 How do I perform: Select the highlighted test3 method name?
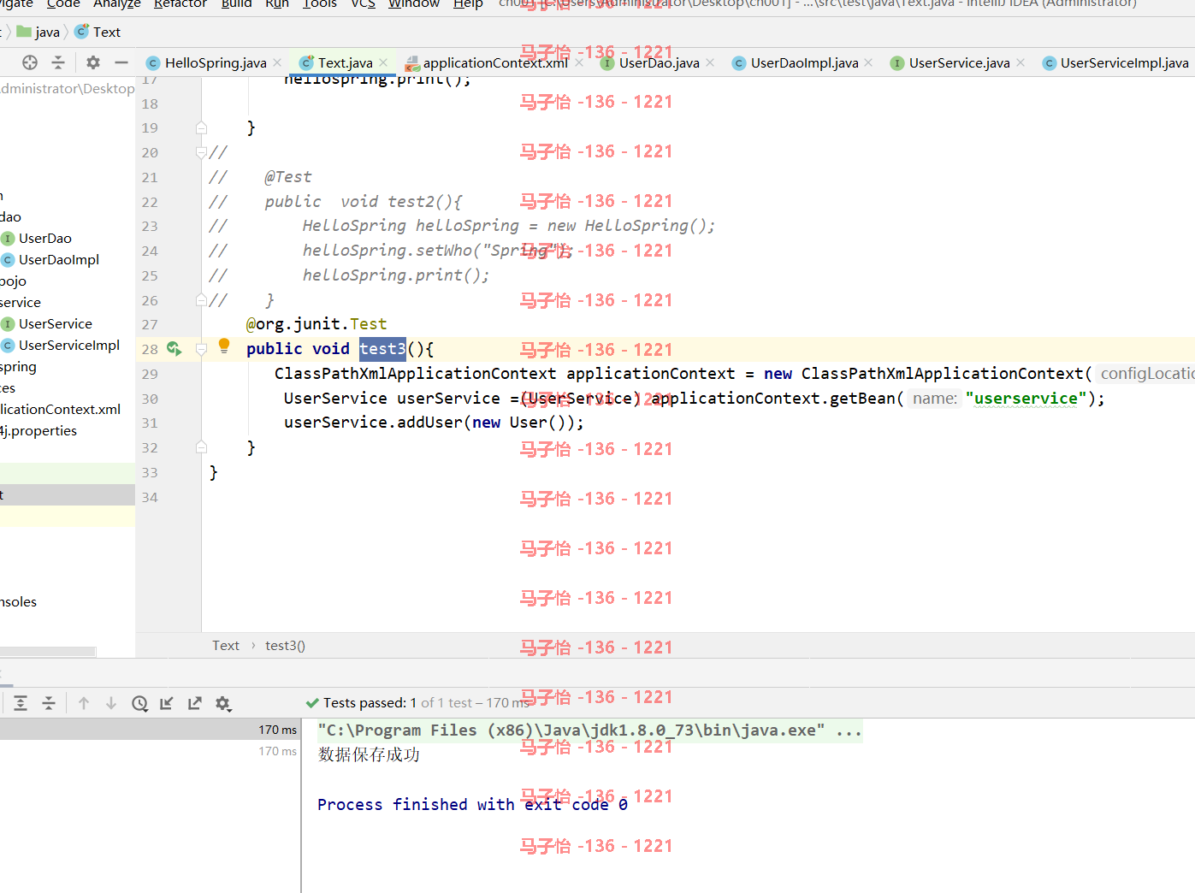click(x=382, y=349)
